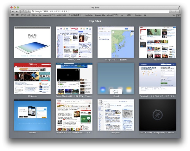Close the window with the red button
Image resolution: width=190 pixels, height=151 pixels.
coord(12,8)
